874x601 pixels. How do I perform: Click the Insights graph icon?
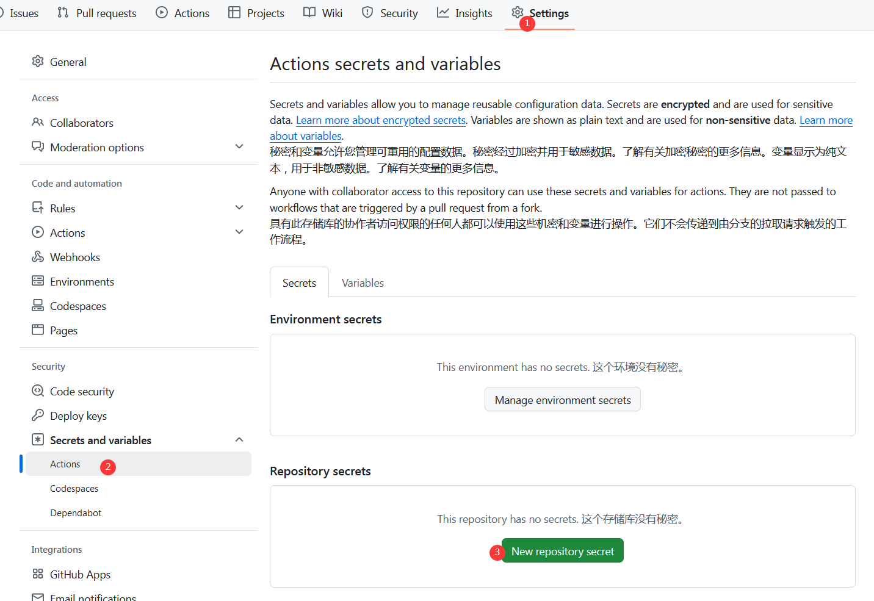click(443, 12)
